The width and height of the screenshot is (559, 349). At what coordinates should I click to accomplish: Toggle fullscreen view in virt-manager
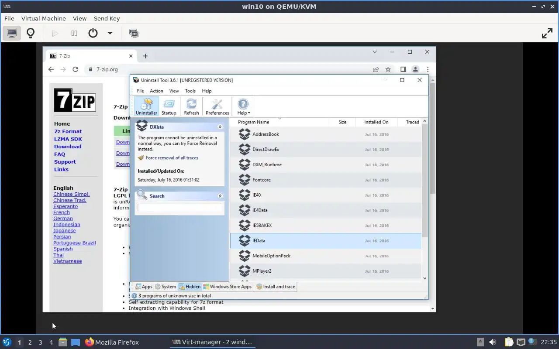pos(547,33)
